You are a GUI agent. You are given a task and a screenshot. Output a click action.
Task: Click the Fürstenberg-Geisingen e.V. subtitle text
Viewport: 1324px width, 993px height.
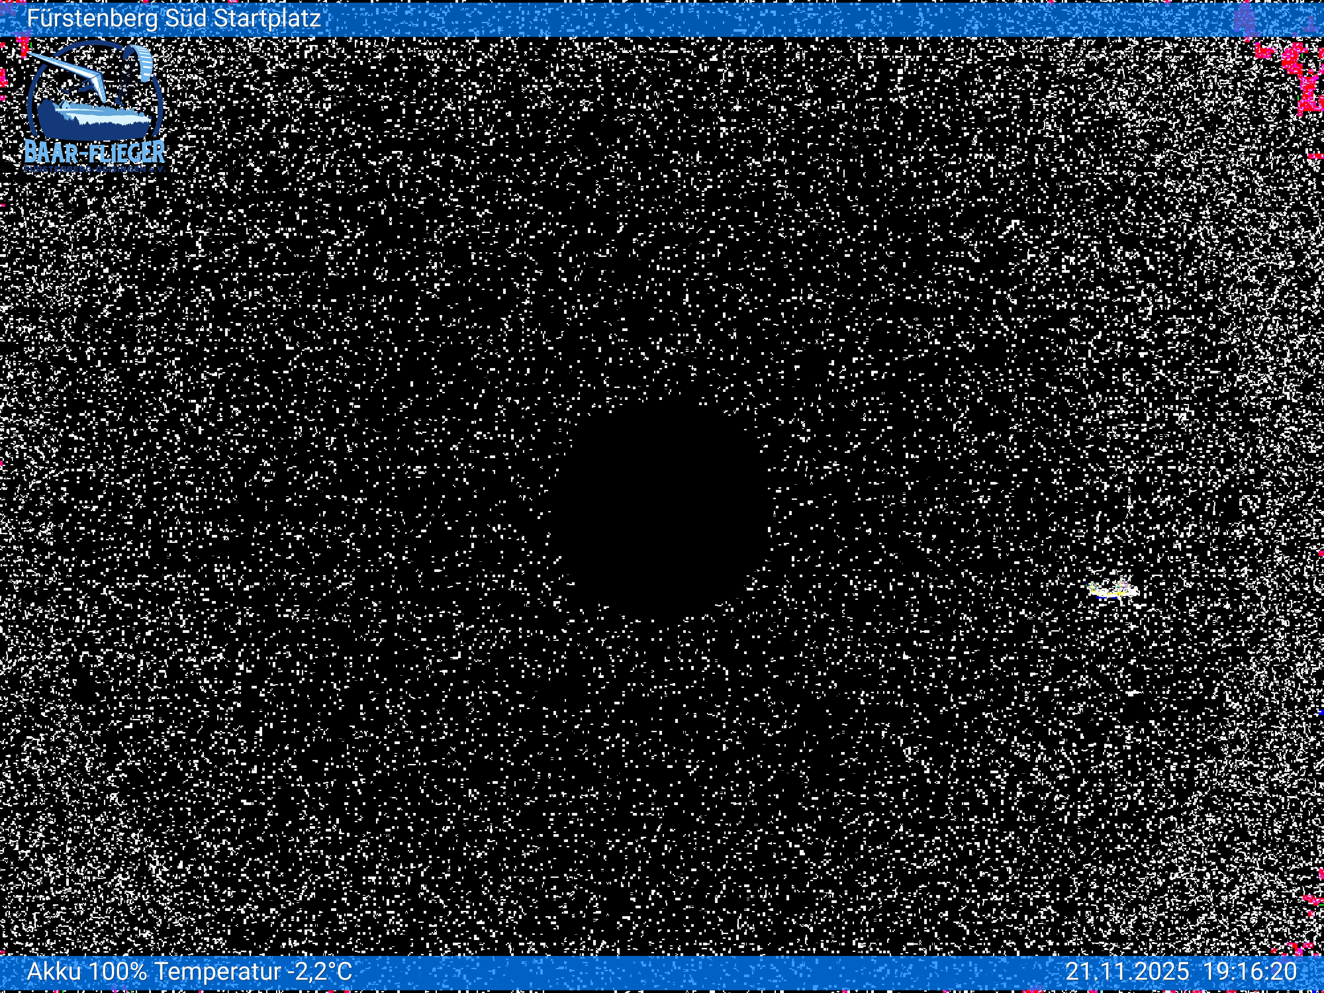[95, 169]
